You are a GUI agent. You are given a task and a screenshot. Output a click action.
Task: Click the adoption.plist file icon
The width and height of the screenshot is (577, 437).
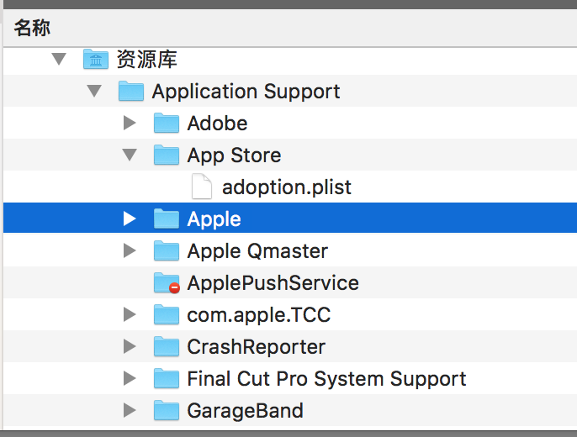[x=202, y=187]
